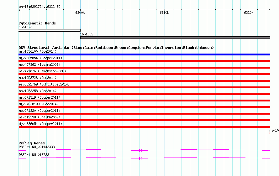The height and width of the screenshot is (176, 279).
Task: Click the exon block on RBFOX1 NM_001142333
Action: pos(140,151)
